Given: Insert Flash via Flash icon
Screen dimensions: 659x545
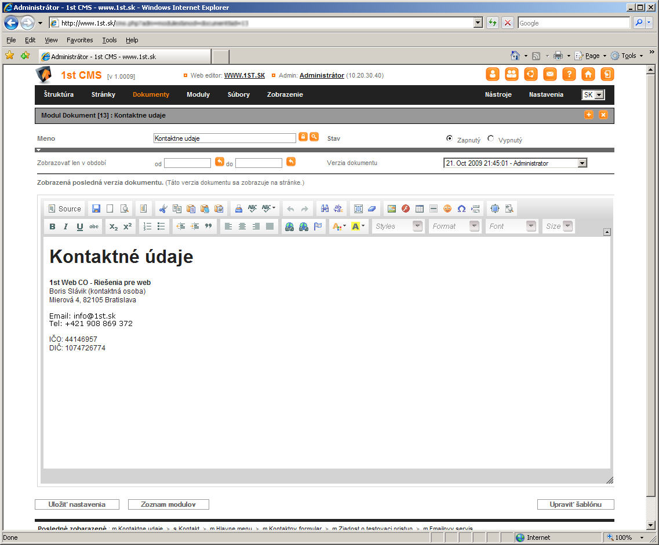Looking at the screenshot, I should [x=406, y=209].
